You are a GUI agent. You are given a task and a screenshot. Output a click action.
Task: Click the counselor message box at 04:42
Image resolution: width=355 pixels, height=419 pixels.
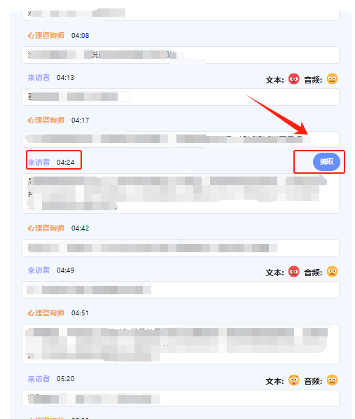181,248
